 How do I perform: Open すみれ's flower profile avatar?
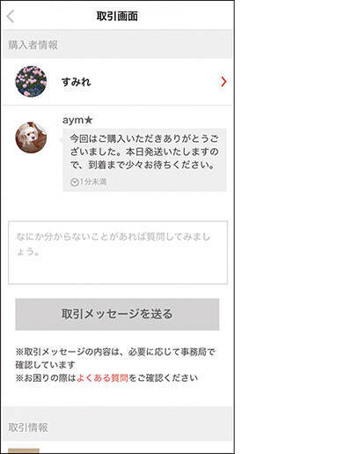(31, 81)
